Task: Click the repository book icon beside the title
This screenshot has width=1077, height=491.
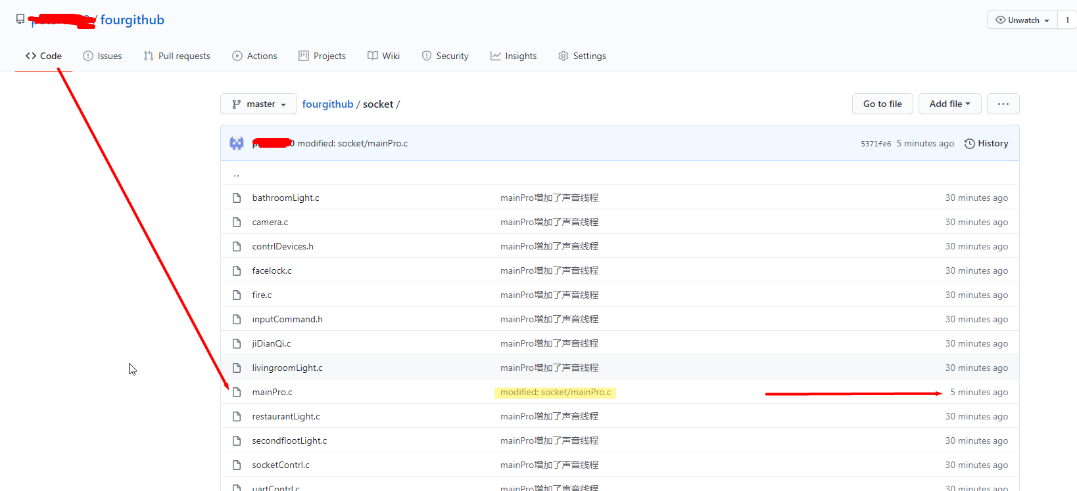Action: coord(20,20)
